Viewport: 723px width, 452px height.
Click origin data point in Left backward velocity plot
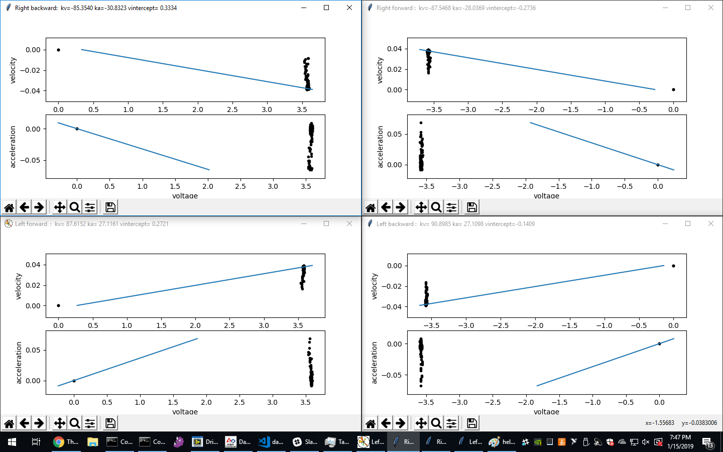pos(673,266)
